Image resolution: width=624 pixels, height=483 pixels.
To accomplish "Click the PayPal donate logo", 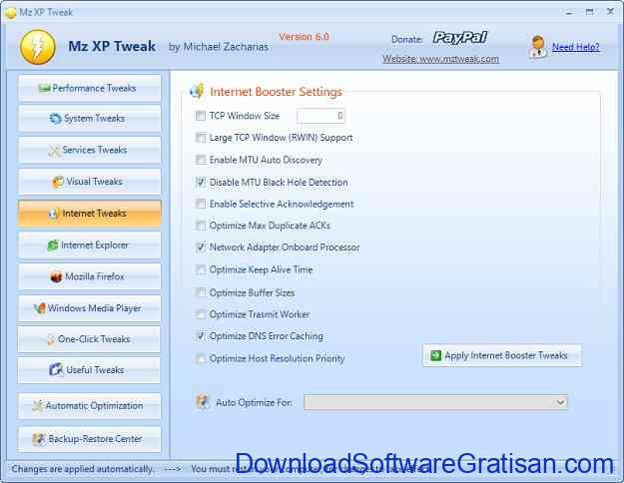I will 459,37.
